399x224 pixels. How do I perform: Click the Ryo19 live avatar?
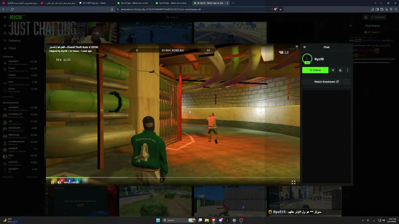tap(307, 59)
